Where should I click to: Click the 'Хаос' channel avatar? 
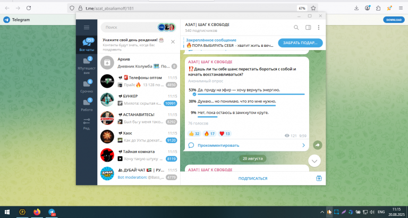(107, 137)
